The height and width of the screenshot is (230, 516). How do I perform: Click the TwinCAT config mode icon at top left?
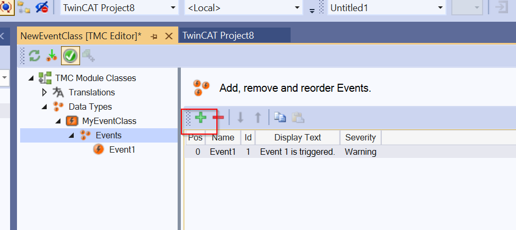7,7
